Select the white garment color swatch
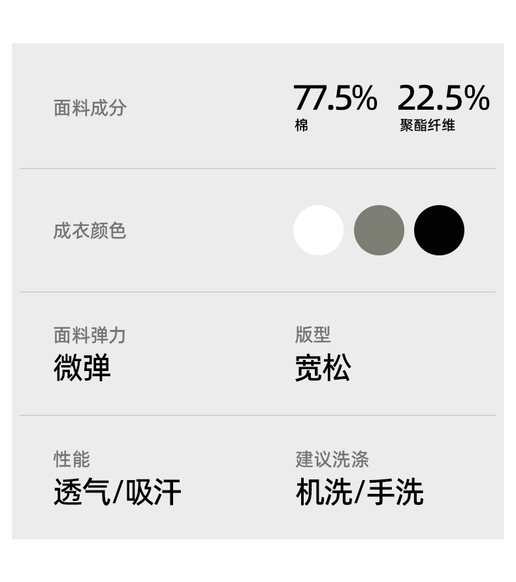516x582 pixels. pyautogui.click(x=318, y=230)
